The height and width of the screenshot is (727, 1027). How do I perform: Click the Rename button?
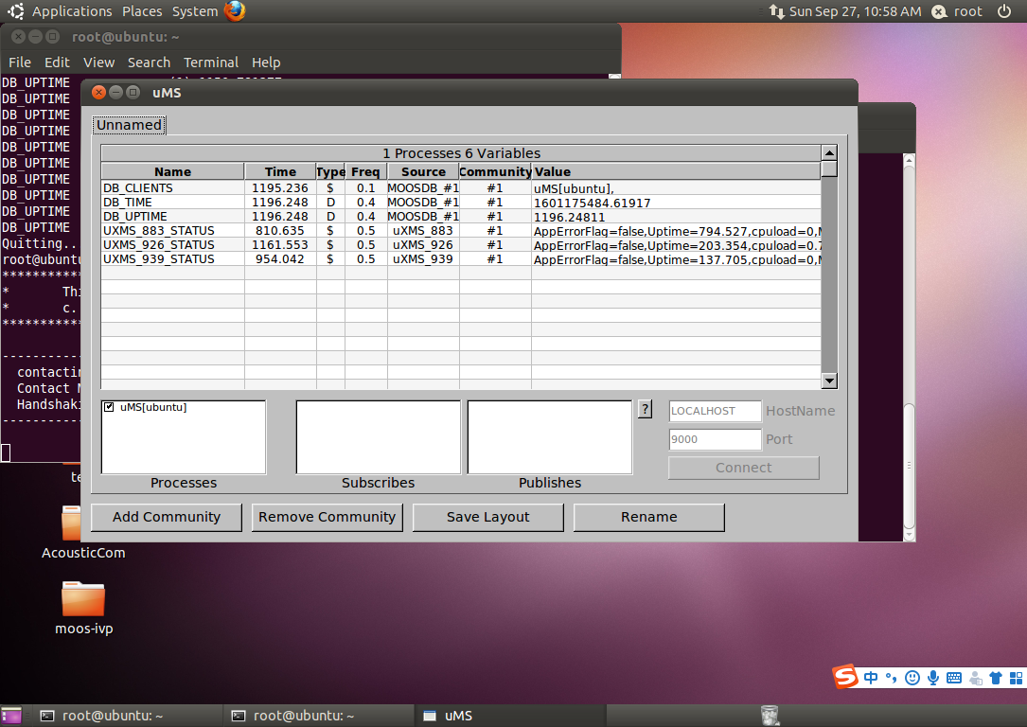649,517
